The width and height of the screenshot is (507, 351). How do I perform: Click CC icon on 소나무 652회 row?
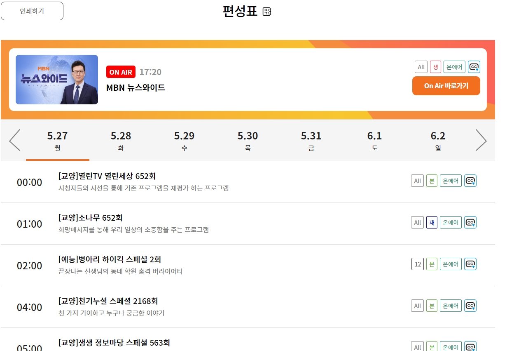[470, 222]
